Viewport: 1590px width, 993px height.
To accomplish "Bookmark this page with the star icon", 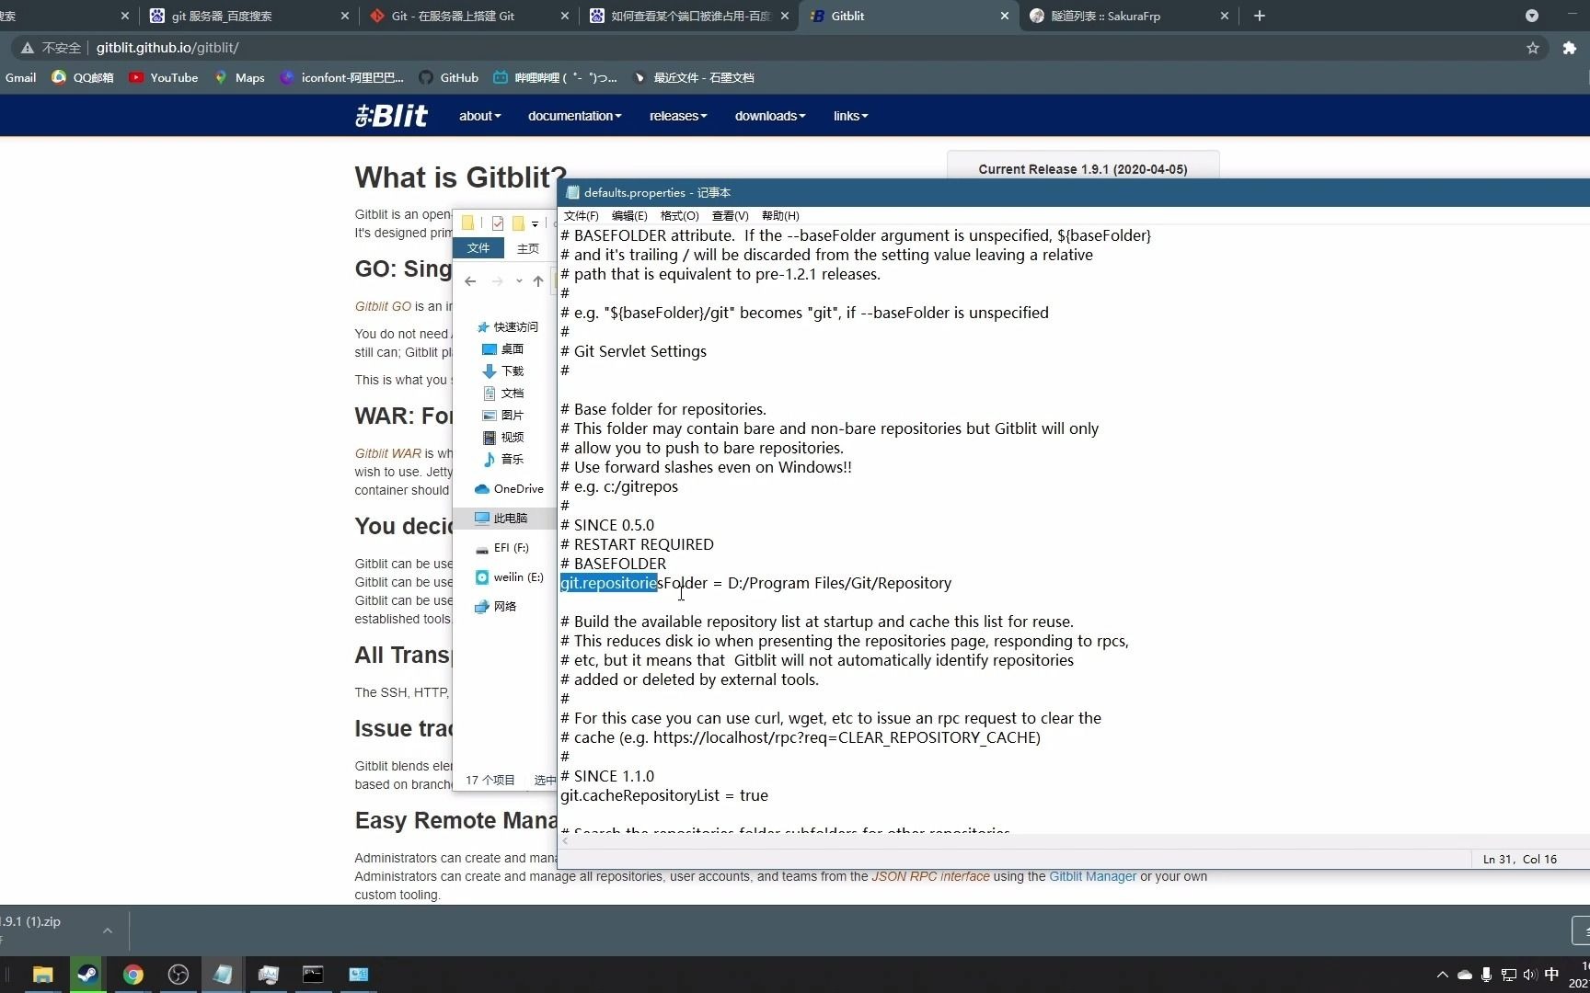I will 1533,48.
